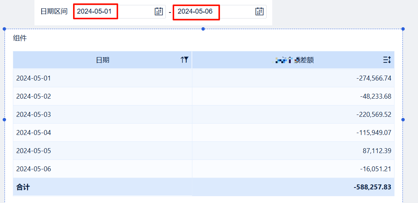
Task: Open the start date calendar picker icon
Action: tap(159, 11)
